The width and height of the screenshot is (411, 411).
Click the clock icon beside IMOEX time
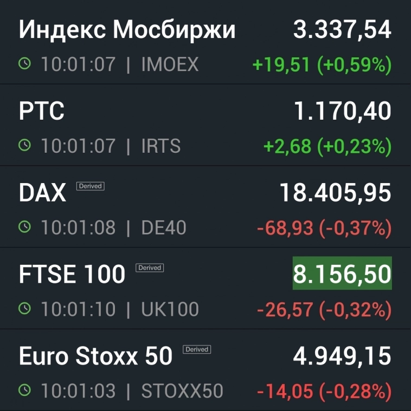(24, 64)
